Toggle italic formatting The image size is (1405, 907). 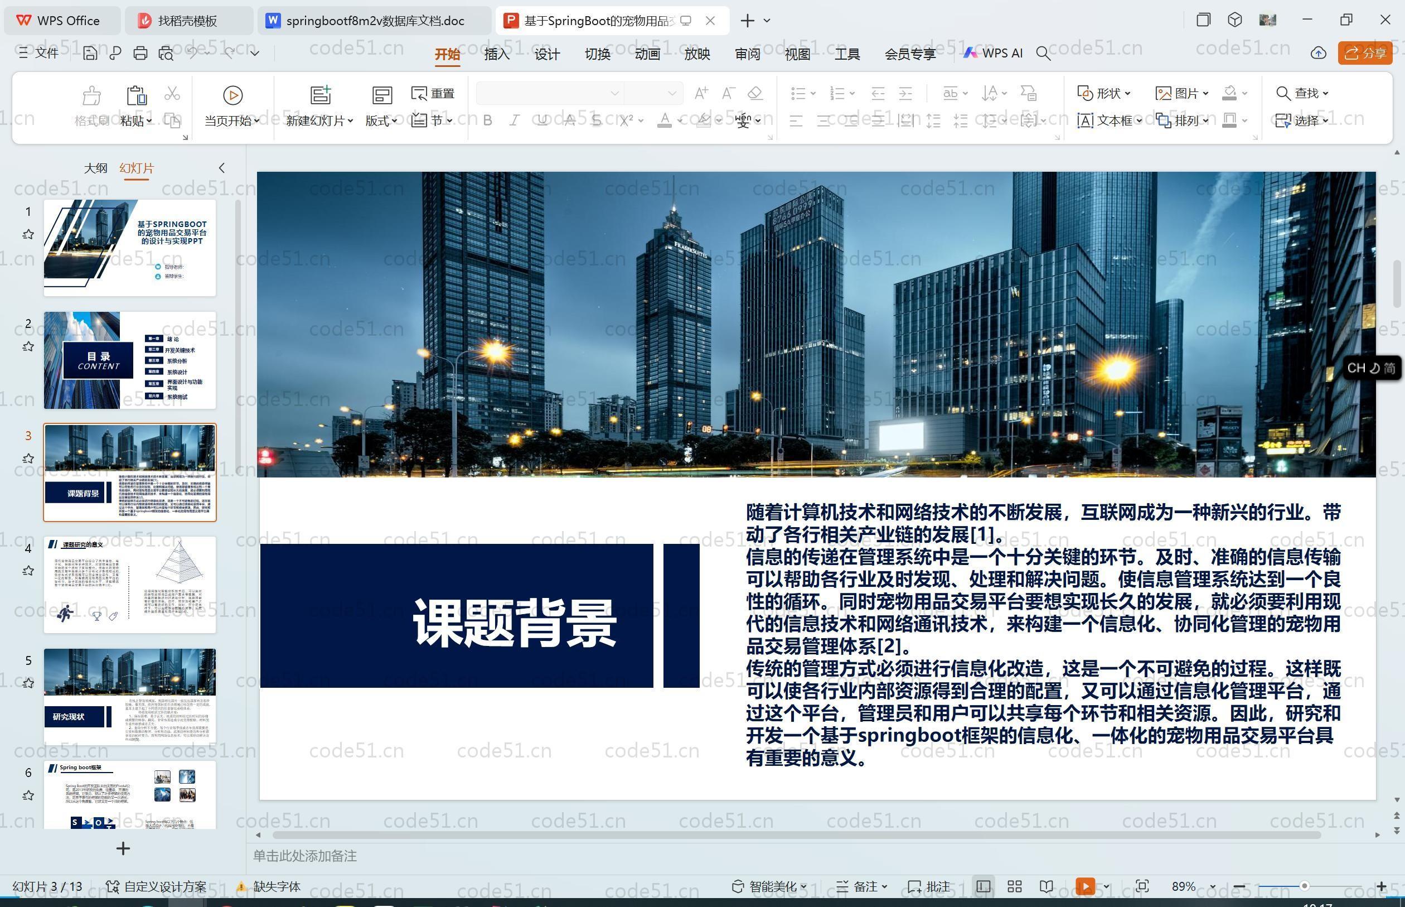click(515, 120)
